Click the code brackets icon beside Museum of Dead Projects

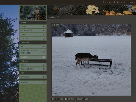coord(44,52)
